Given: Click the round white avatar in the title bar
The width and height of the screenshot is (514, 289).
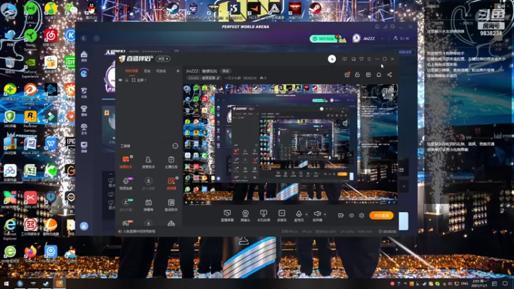Looking at the screenshot, I should (332, 59).
